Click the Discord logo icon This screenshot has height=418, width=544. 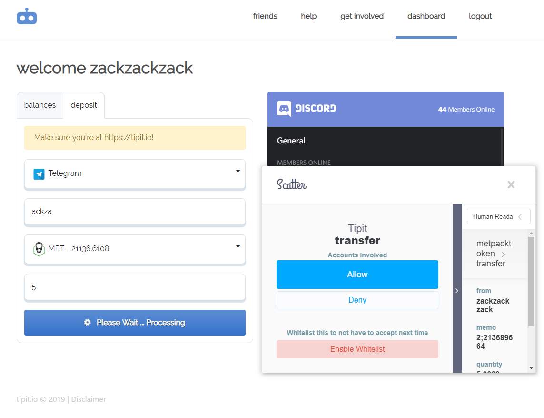284,109
